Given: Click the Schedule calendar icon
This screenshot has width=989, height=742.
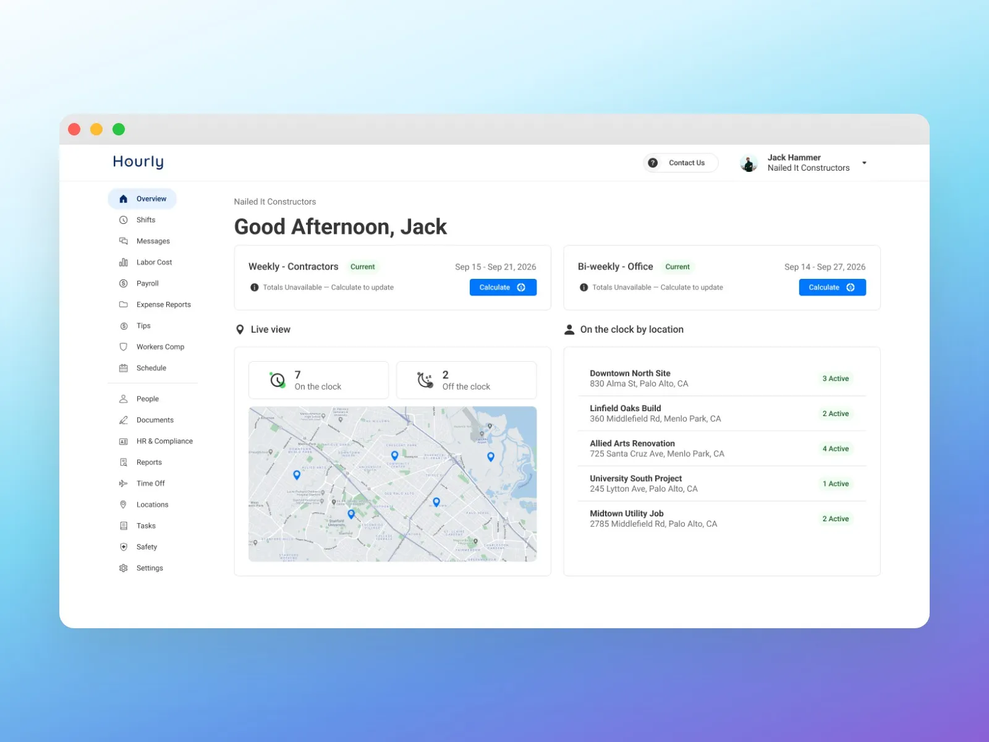Looking at the screenshot, I should point(123,368).
